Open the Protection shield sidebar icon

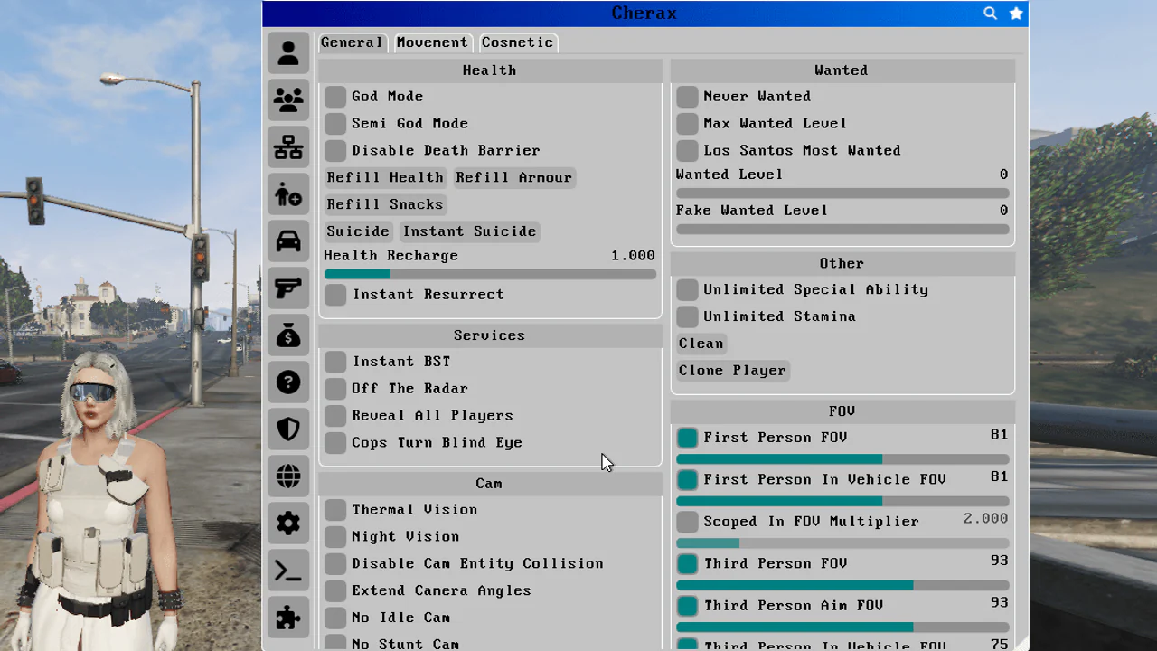(x=288, y=429)
